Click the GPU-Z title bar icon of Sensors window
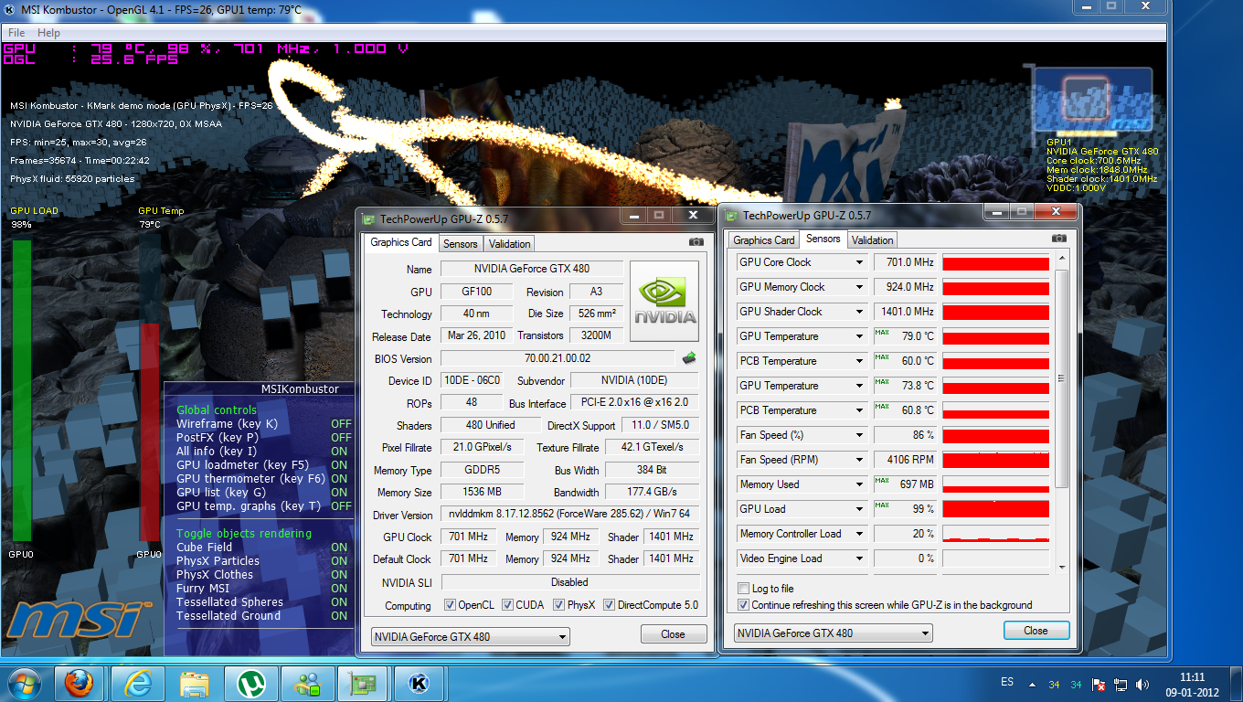 coord(731,216)
